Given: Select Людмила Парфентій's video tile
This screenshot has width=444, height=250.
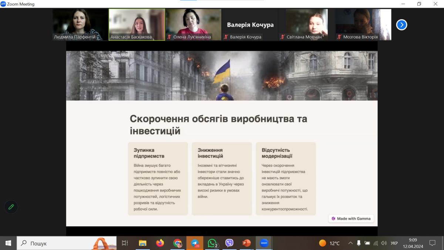Looking at the screenshot, I should click(80, 24).
